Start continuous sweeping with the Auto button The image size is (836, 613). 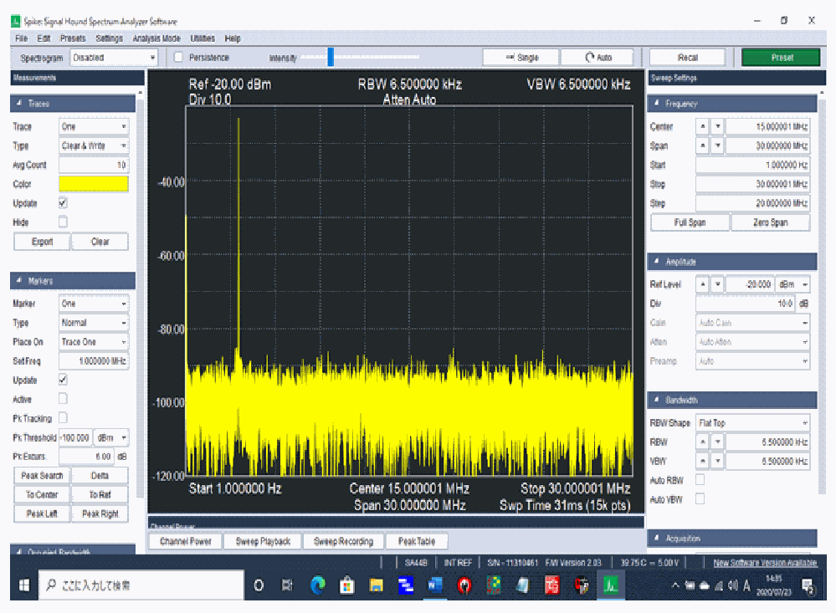[597, 57]
